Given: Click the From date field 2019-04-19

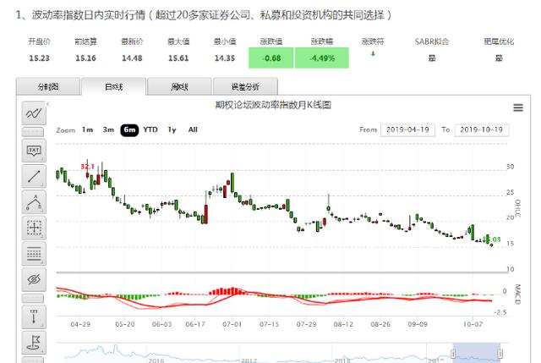Looking at the screenshot, I should tap(407, 129).
